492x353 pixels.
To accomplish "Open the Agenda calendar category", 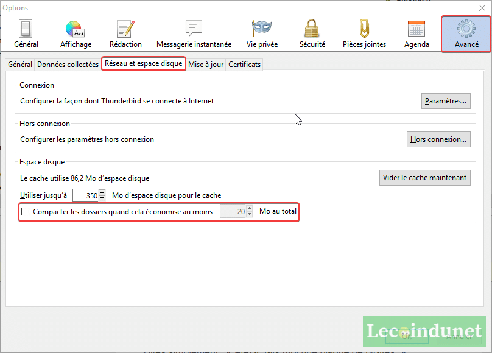I will coord(416,34).
